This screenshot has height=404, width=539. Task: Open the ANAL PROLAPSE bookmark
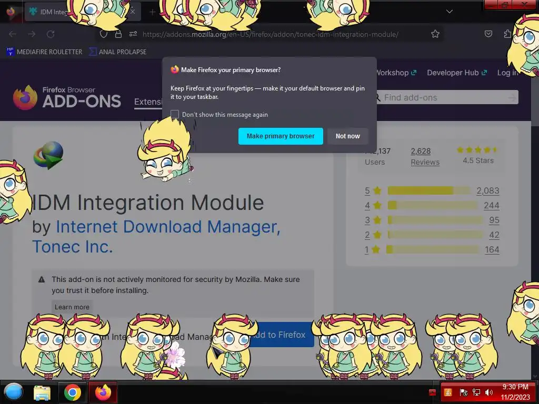click(117, 52)
